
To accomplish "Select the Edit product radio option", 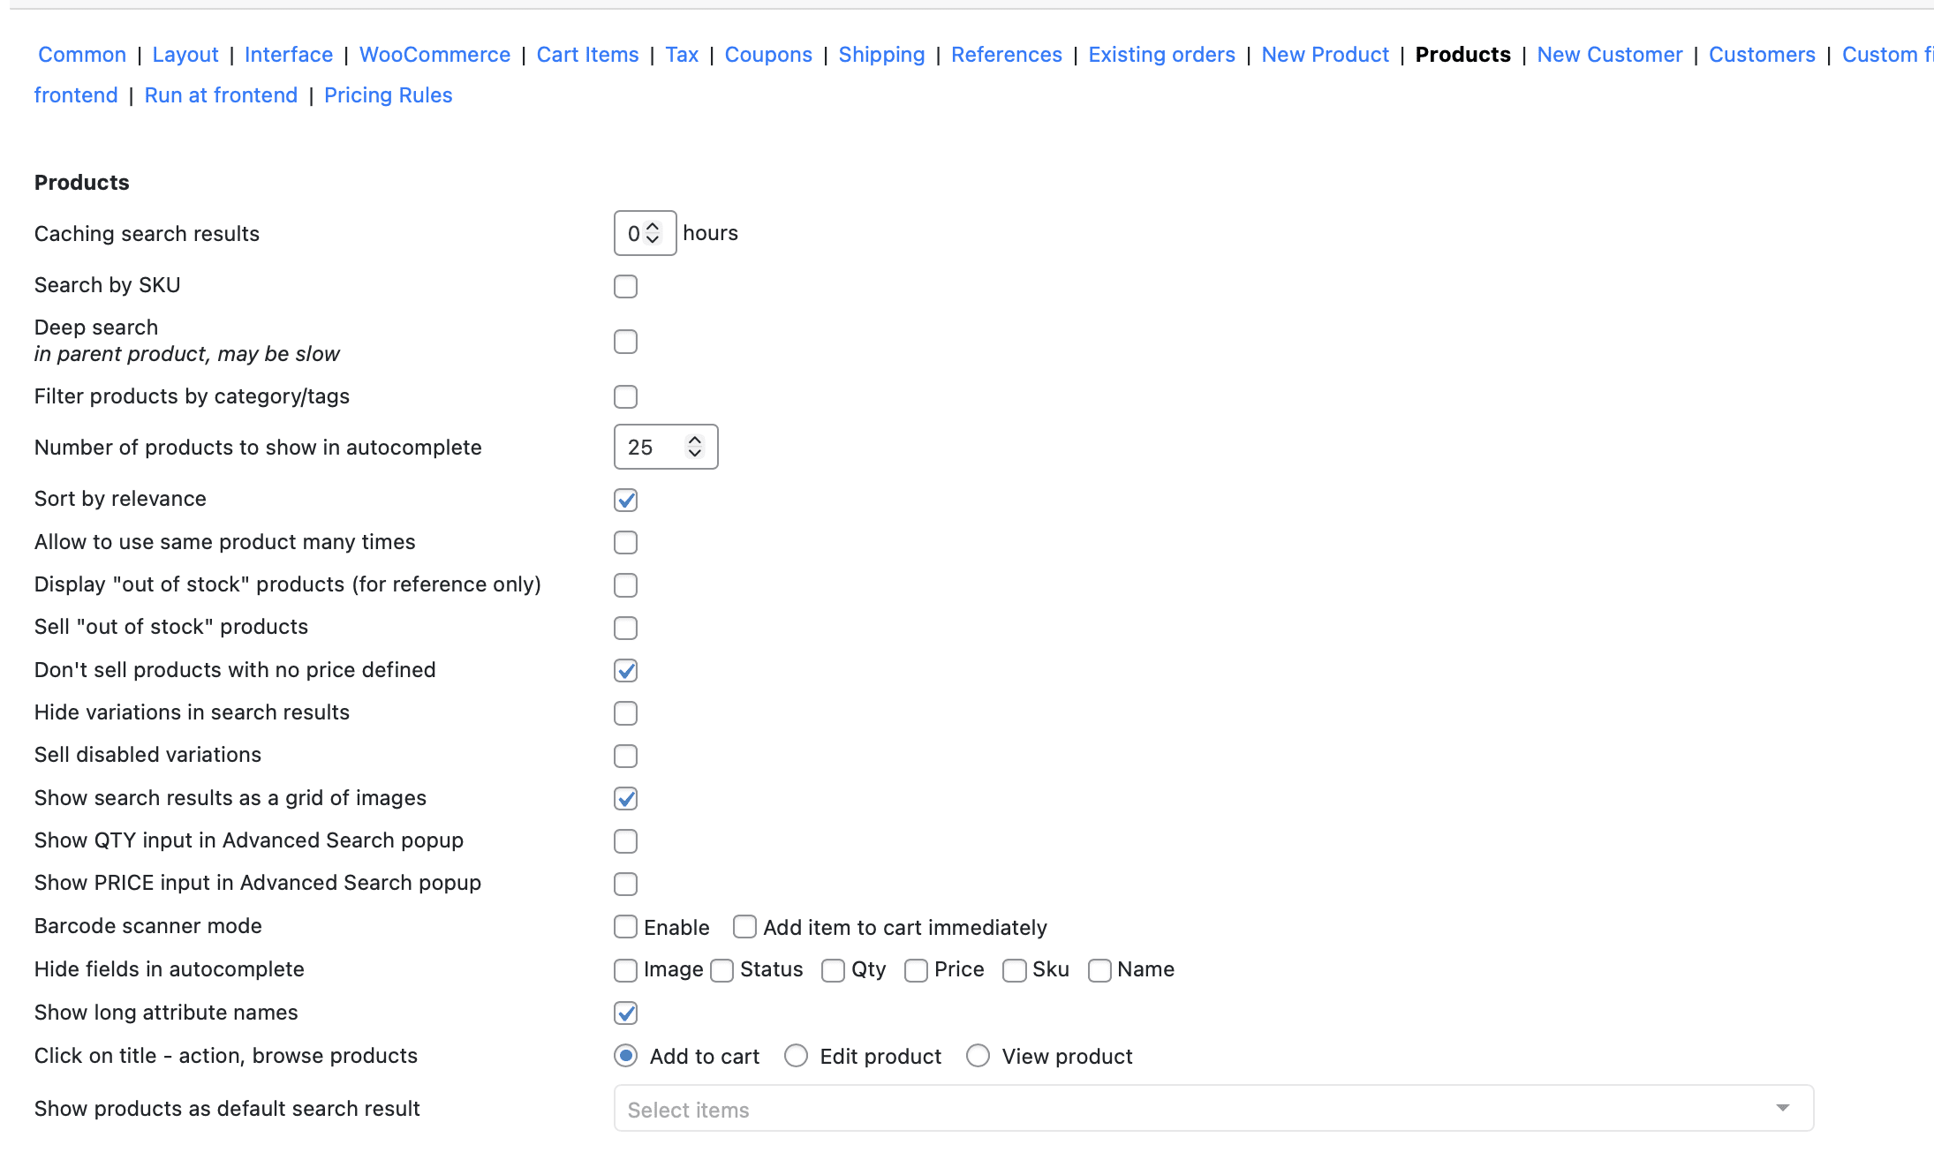I will (x=796, y=1056).
